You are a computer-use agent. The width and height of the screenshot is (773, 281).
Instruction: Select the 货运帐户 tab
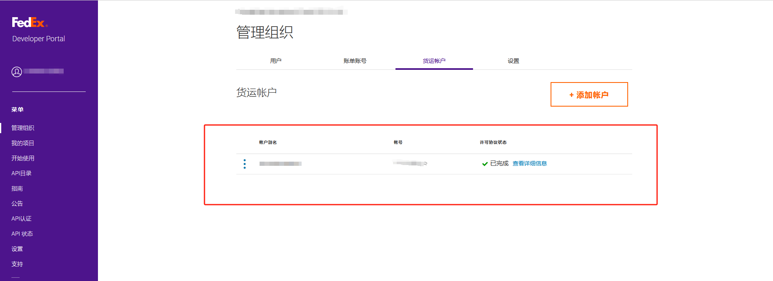[434, 61]
